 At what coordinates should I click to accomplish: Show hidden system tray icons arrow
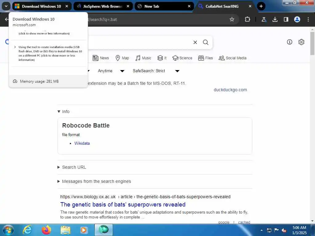(x=261, y=230)
